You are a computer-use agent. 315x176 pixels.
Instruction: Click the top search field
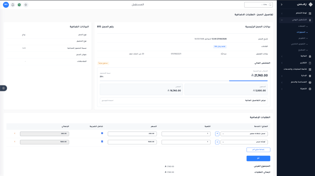(x=258, y=5)
